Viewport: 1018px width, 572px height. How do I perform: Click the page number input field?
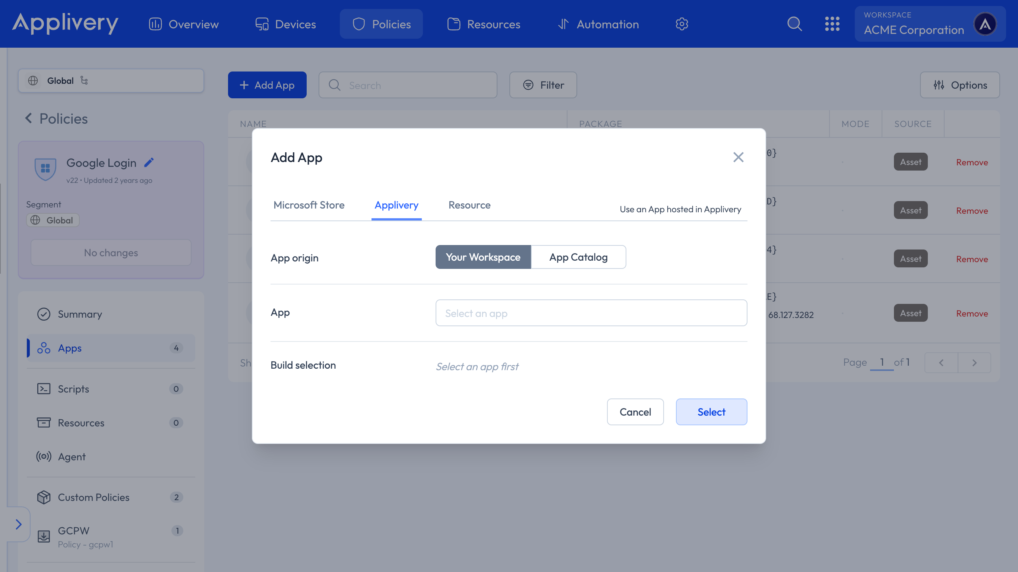tap(882, 362)
